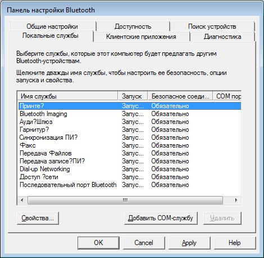Switch to the Общие настройки tab

52,26
